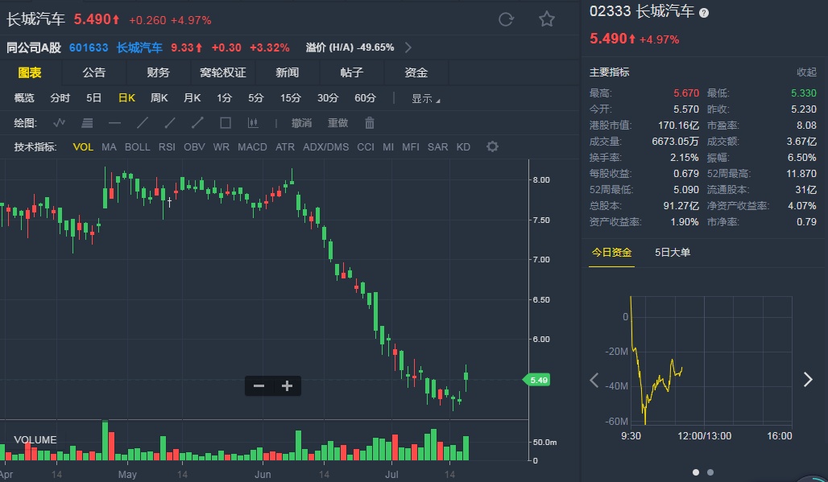Screen dimensions: 828x482
Task: Open A-share link 601633
Action: pos(88,47)
